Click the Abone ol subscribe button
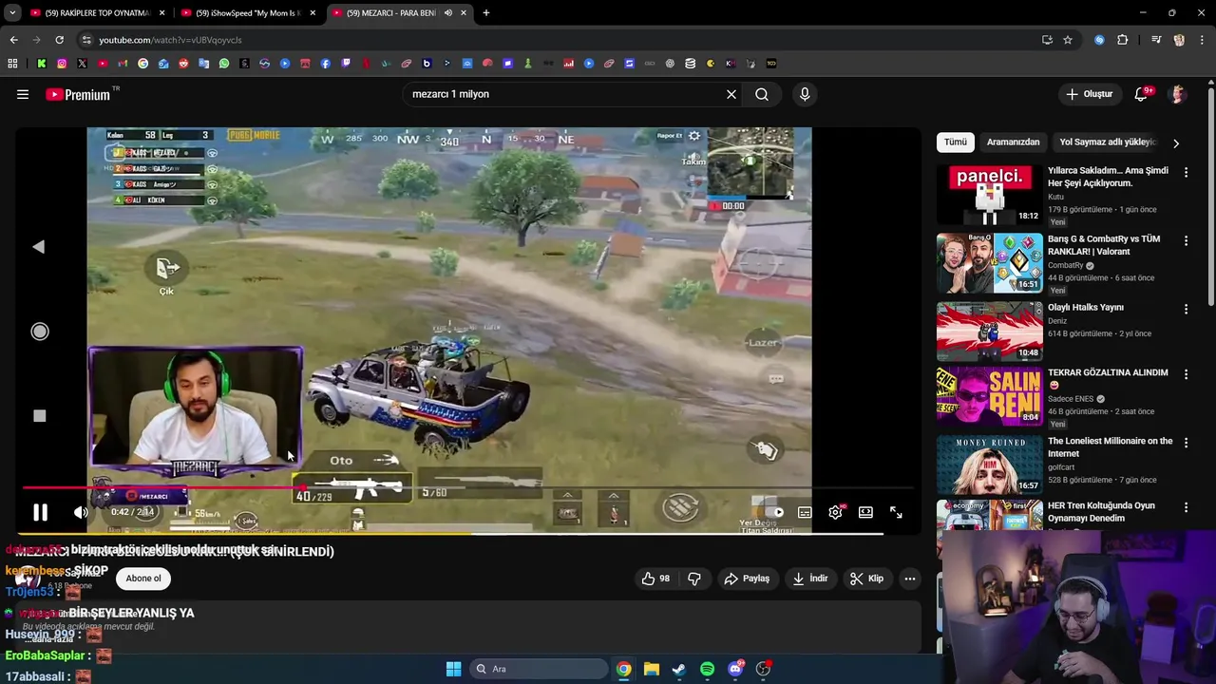 [143, 579]
